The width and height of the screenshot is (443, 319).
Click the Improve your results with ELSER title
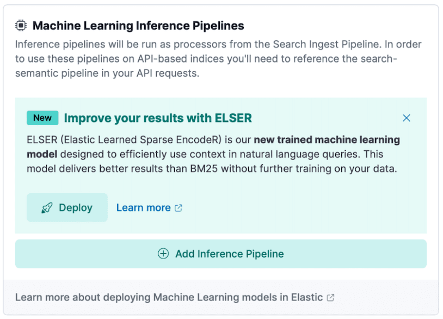coord(158,118)
